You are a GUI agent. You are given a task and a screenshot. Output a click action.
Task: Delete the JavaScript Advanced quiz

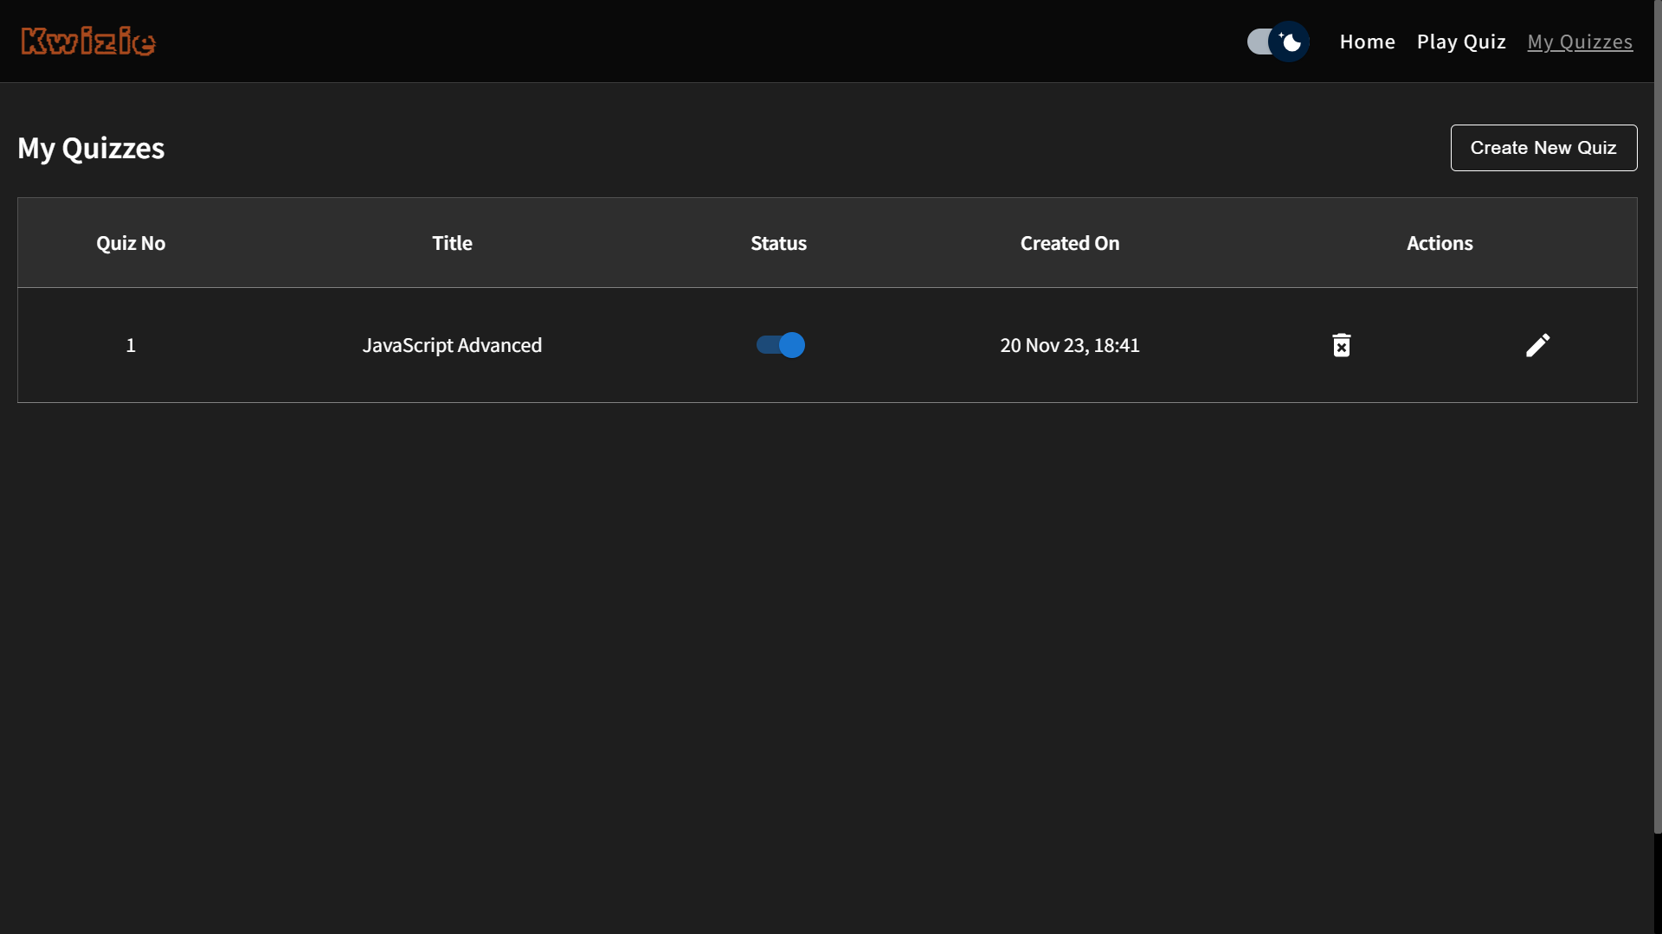pos(1341,345)
